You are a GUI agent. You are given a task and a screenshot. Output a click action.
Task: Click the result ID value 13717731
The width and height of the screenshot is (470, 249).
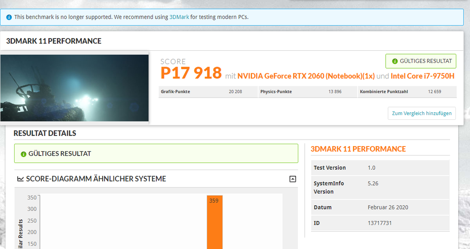pos(379,223)
